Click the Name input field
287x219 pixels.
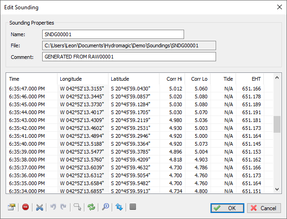coord(113,34)
